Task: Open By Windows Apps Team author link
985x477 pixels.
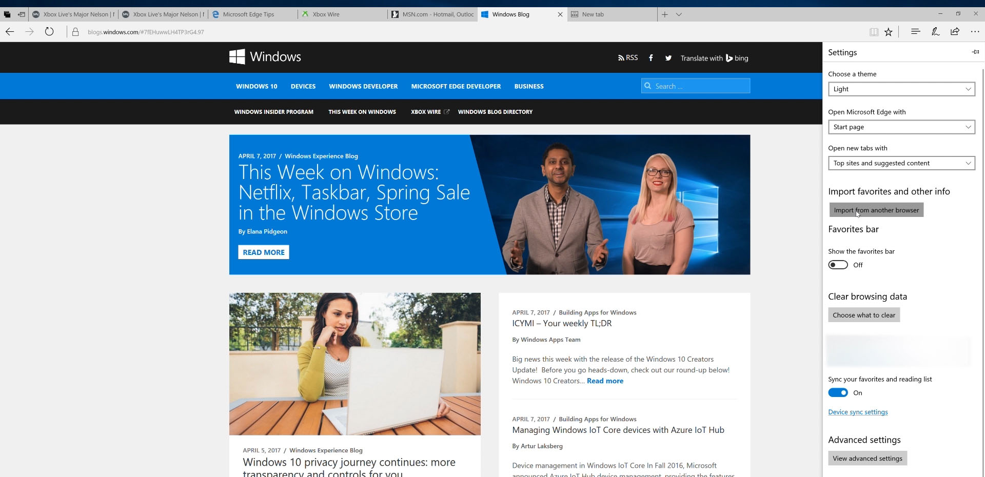Action: 546,340
